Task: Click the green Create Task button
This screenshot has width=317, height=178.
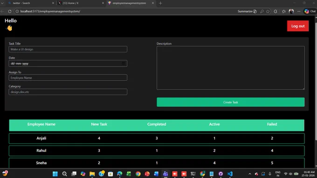Action: point(230,102)
